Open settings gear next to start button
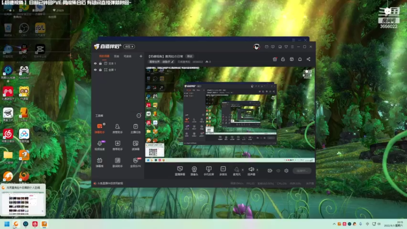Image resolution: width=407 pixels, height=229 pixels. coord(286,170)
